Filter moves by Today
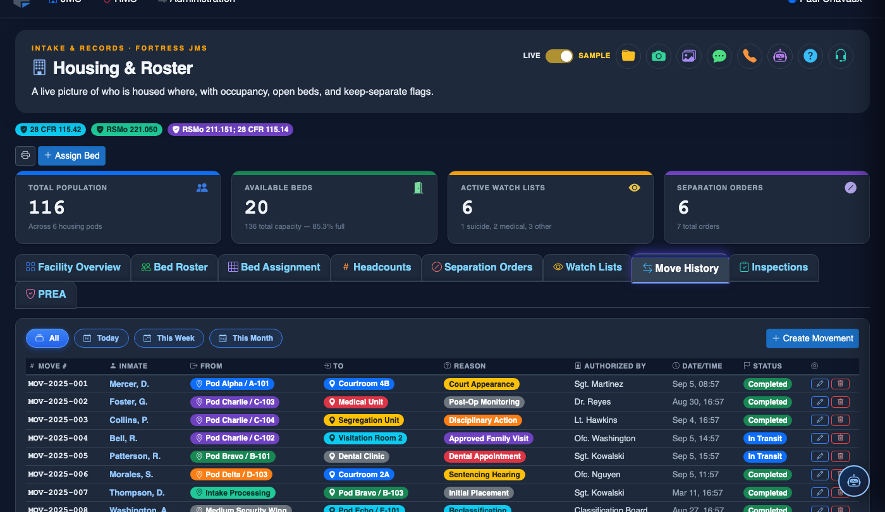The height and width of the screenshot is (512, 885). (101, 338)
